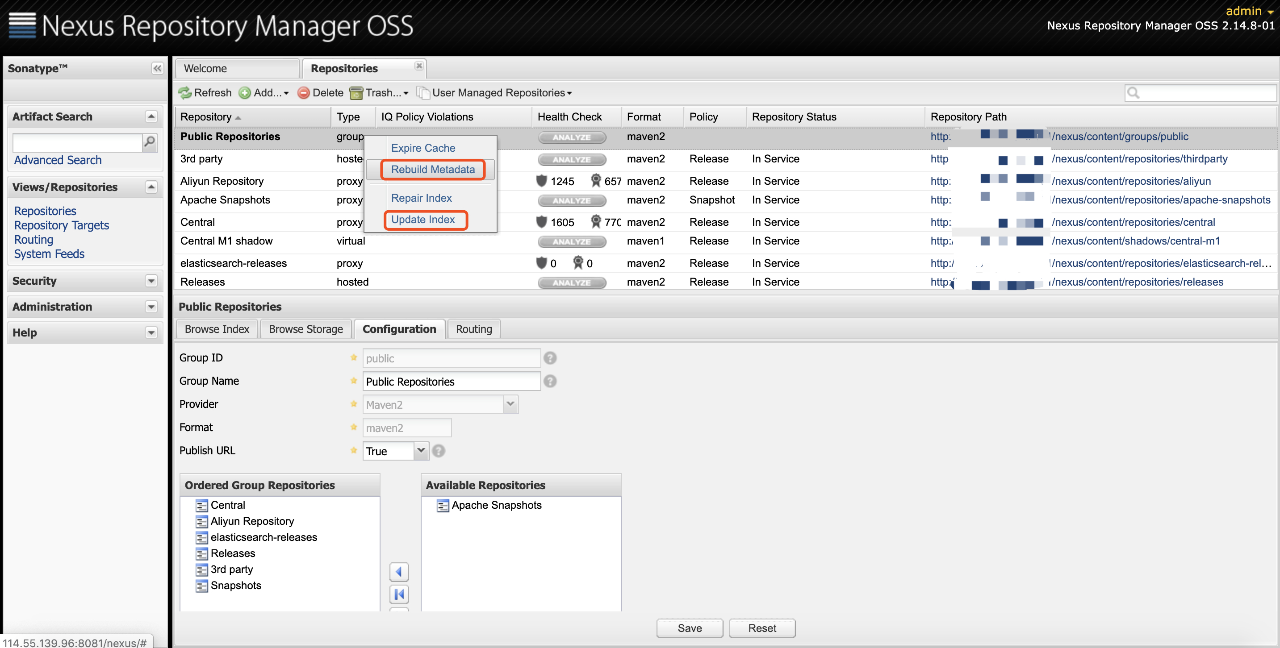Sort by the Repository column header

pyautogui.click(x=253, y=117)
